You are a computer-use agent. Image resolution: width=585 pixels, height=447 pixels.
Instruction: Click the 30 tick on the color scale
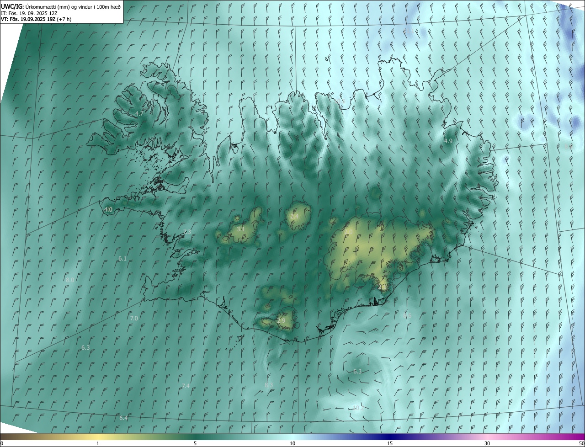pos(487,443)
